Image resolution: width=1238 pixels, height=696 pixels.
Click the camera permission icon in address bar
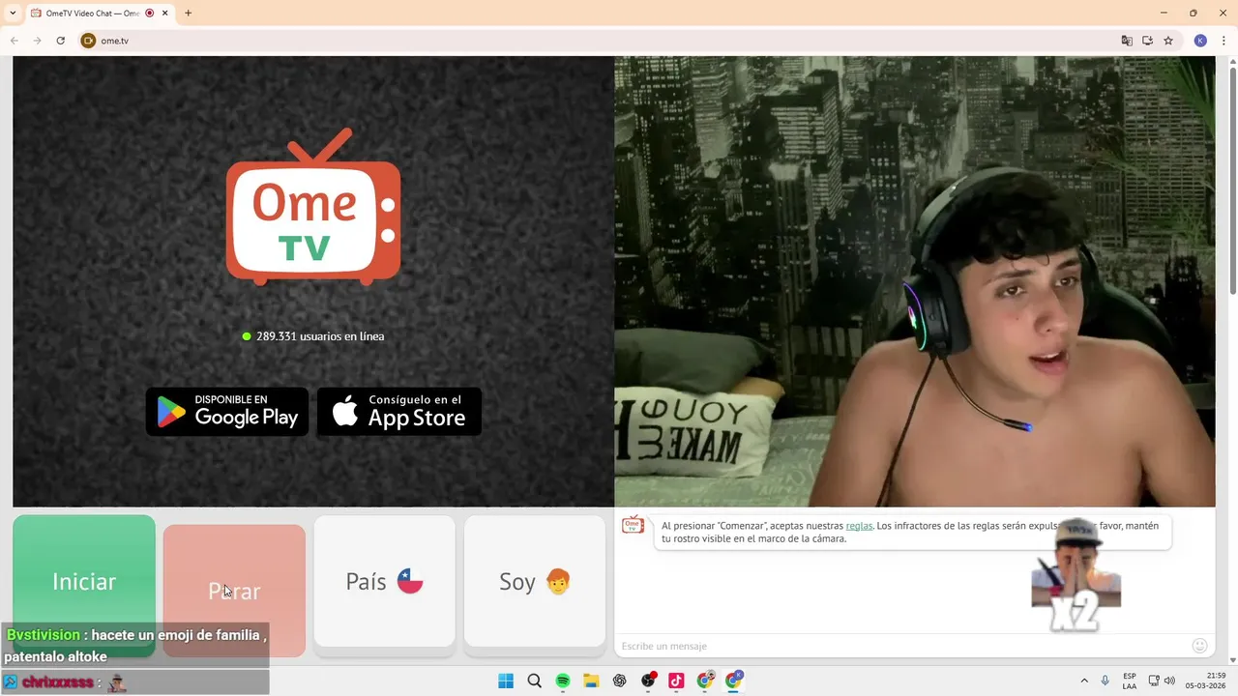pos(89,41)
